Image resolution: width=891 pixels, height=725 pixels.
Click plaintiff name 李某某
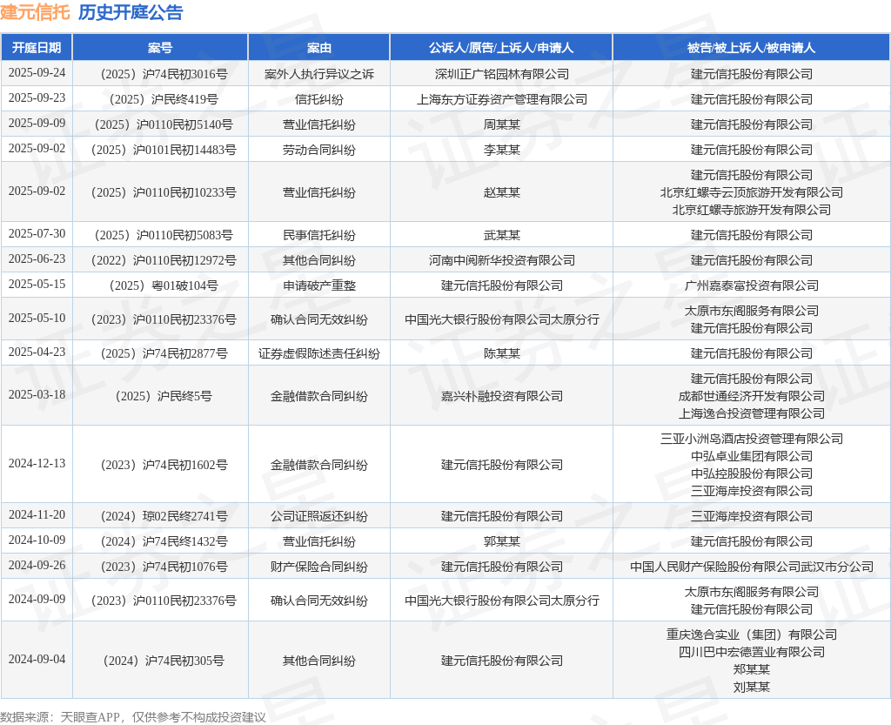pyautogui.click(x=502, y=150)
